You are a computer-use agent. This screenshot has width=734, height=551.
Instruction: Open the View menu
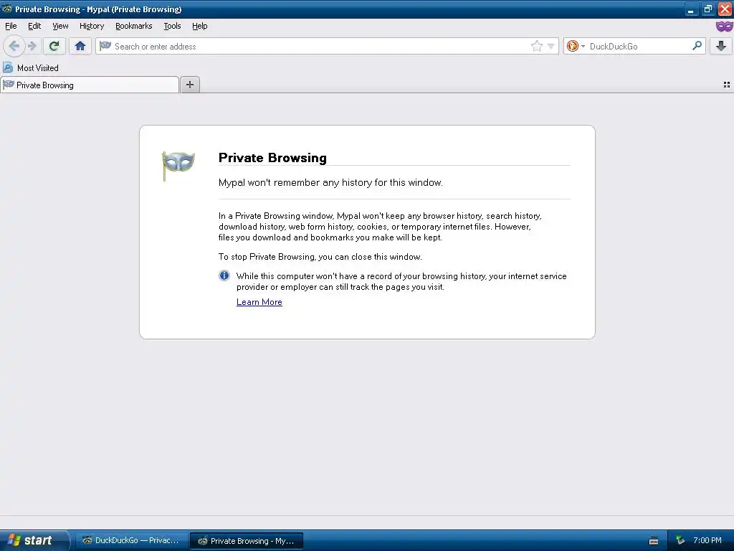[60, 26]
